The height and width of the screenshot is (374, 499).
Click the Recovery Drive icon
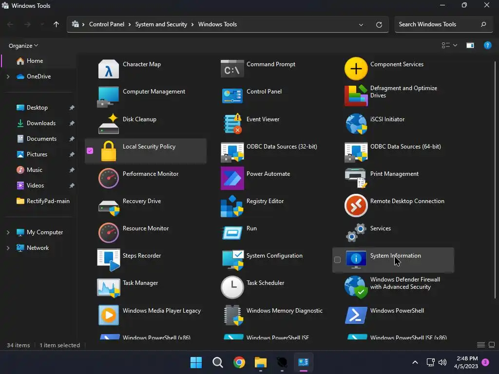[109, 207]
